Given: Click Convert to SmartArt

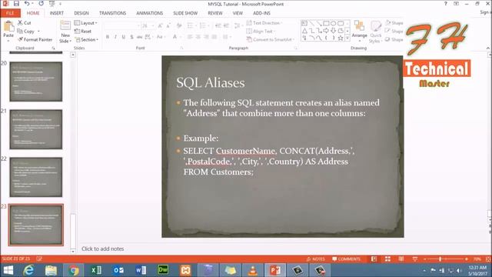Looking at the screenshot, I should tap(270, 39).
